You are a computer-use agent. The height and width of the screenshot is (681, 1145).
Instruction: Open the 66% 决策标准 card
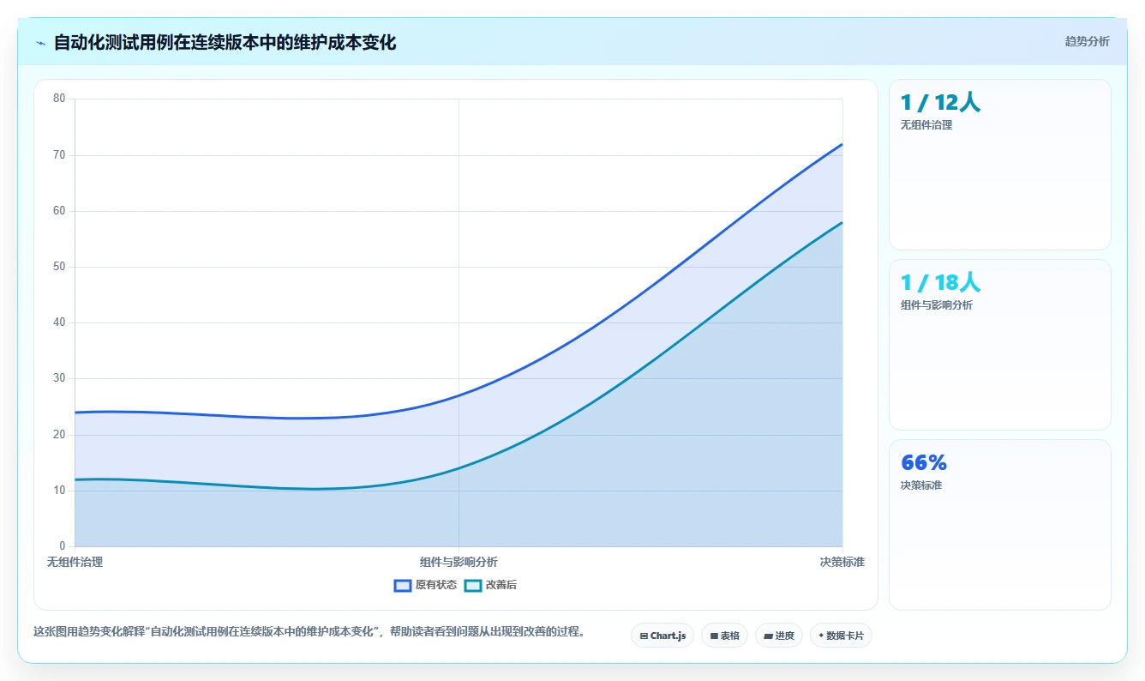click(1000, 525)
